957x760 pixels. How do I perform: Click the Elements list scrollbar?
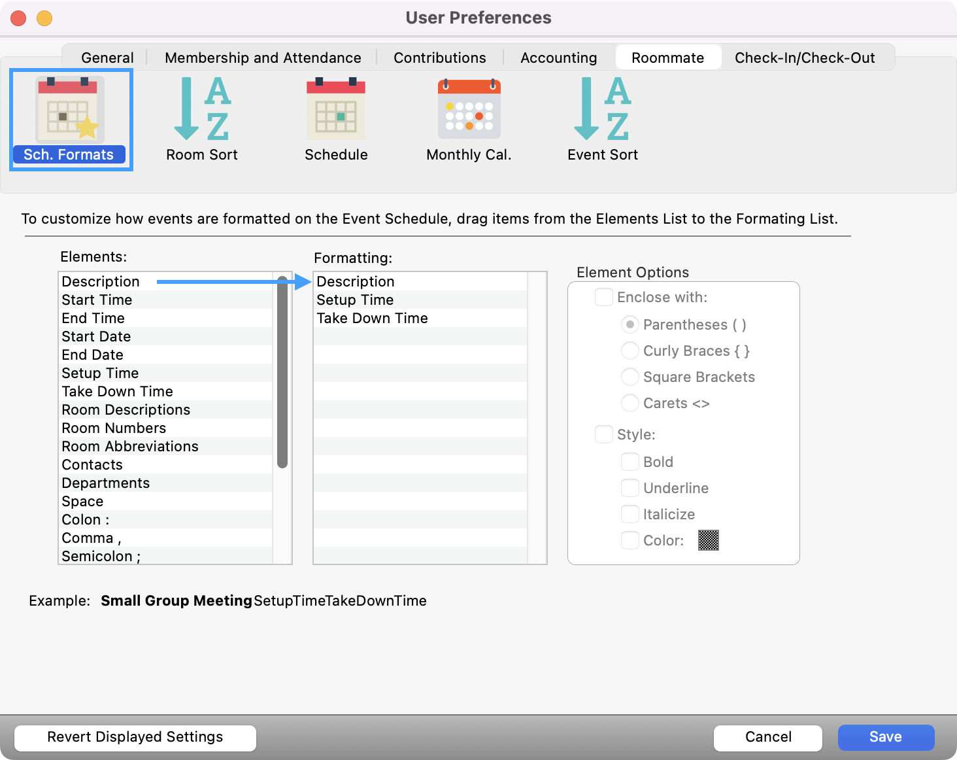pos(282,373)
